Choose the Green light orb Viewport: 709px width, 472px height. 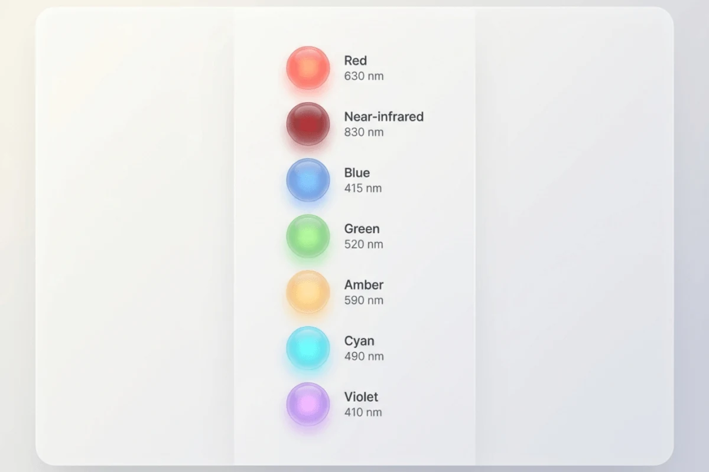tap(308, 236)
